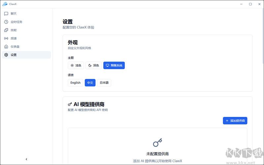This screenshot has height=165, width=264.
Task: Select 设置 settings in sidebar
Action: tap(26, 55)
